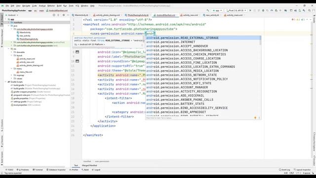Open the Event Log
The image size is (316, 178).
tap(284, 170)
